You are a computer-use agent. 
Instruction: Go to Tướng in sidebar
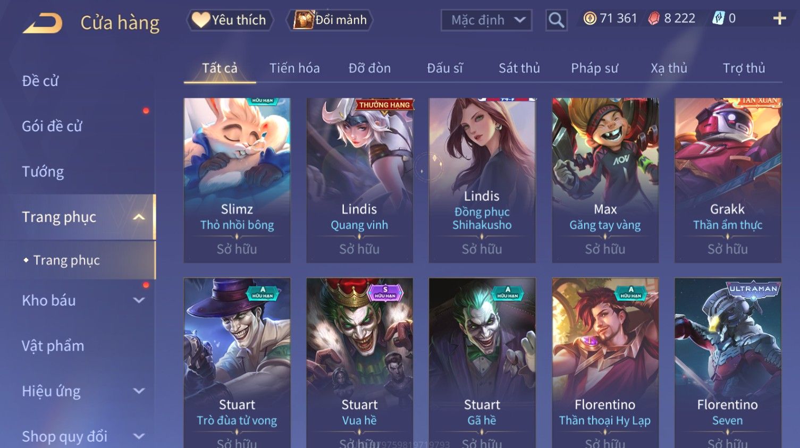coord(43,172)
